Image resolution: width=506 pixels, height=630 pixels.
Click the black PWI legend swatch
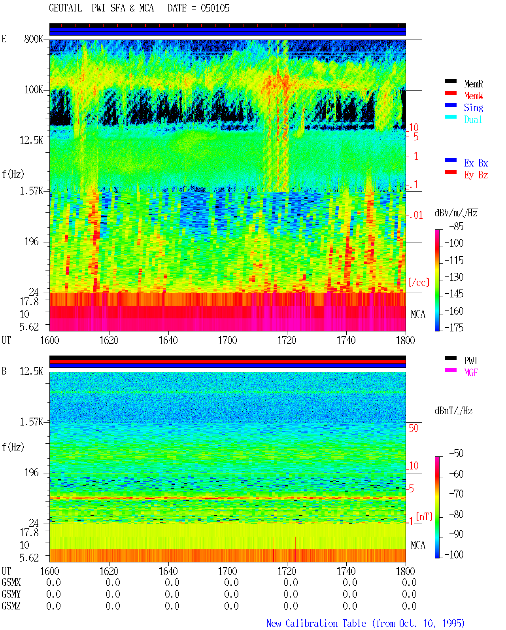pyautogui.click(x=450, y=358)
